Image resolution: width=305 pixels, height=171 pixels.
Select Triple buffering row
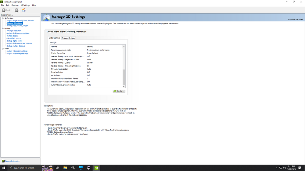[x=86, y=72]
